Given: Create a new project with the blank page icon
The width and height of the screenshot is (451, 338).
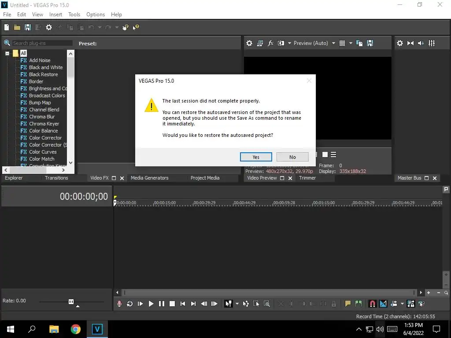Looking at the screenshot, I should pos(7,27).
